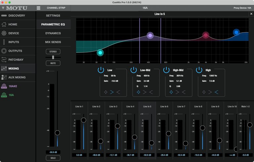The height and width of the screenshot is (162, 254).
Task: Open the Mix Sends tab
Action: point(53,42)
